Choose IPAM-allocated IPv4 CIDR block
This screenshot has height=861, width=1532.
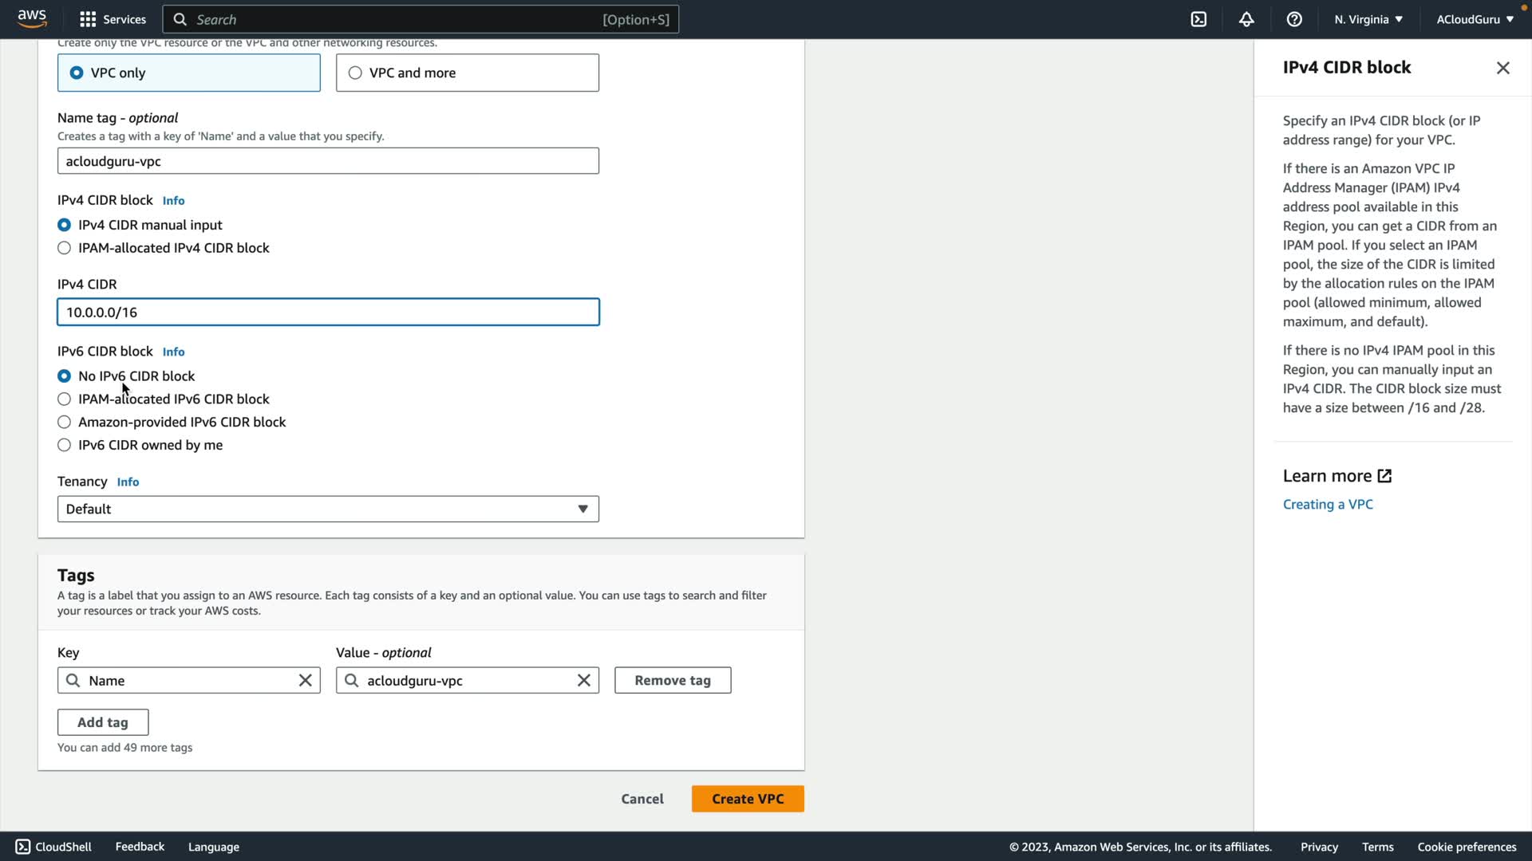[x=65, y=248]
